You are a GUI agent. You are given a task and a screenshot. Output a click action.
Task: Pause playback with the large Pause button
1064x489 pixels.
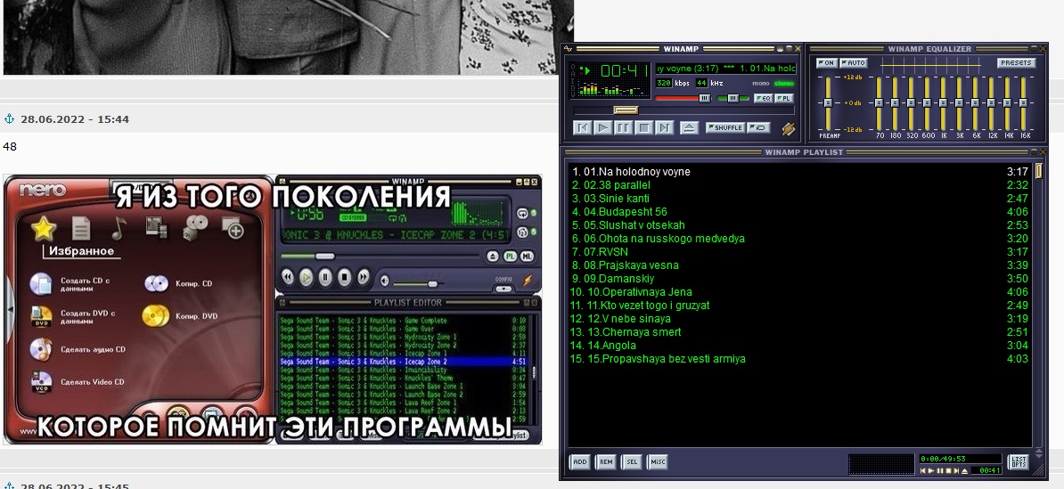click(x=624, y=127)
